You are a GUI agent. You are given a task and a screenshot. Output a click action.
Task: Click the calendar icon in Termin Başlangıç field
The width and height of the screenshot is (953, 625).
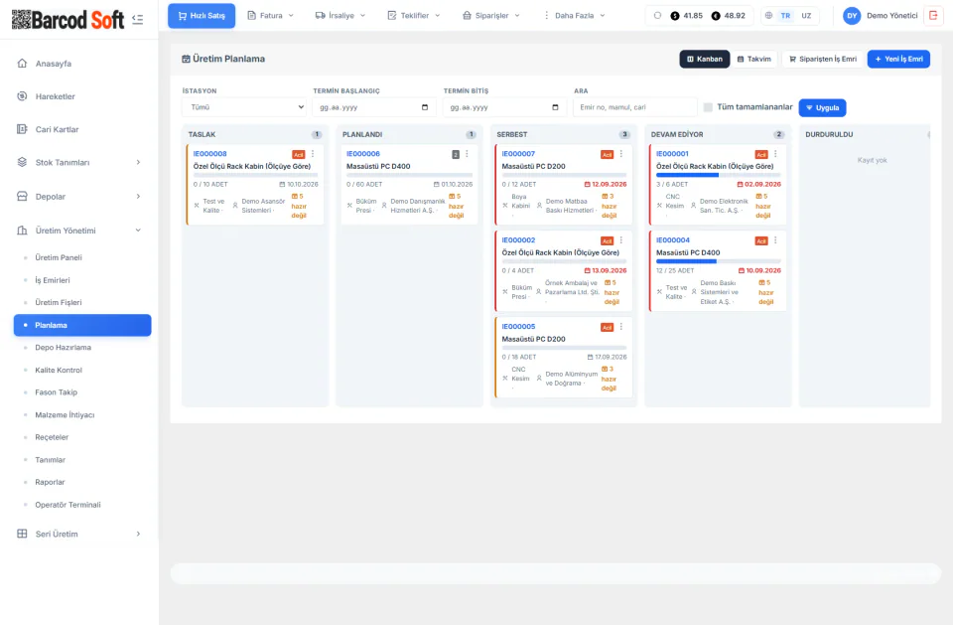point(425,107)
